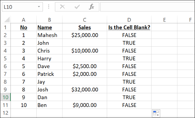This screenshot has width=195, height=118.
Task: Select column A header
Action: coord(23,20)
